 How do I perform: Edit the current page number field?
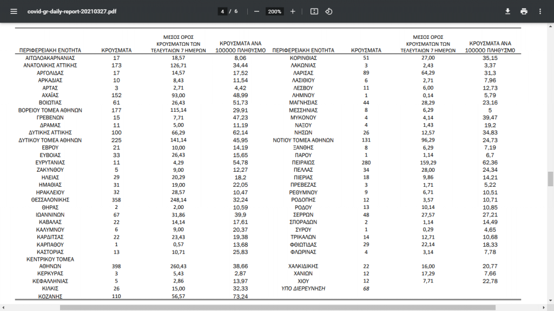[x=222, y=11]
